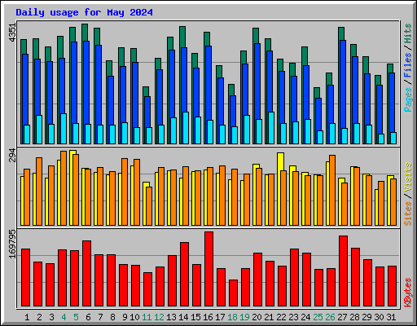Click day 8 on the x-axis

[x=112, y=317]
